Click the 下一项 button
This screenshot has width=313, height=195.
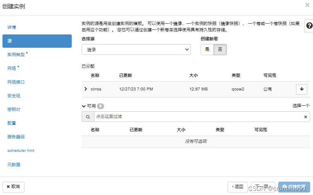point(263,187)
